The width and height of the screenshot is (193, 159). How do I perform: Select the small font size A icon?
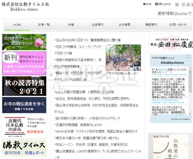tap(183, 5)
